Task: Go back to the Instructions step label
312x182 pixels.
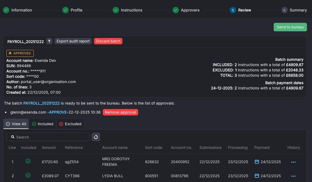Action: (132, 10)
